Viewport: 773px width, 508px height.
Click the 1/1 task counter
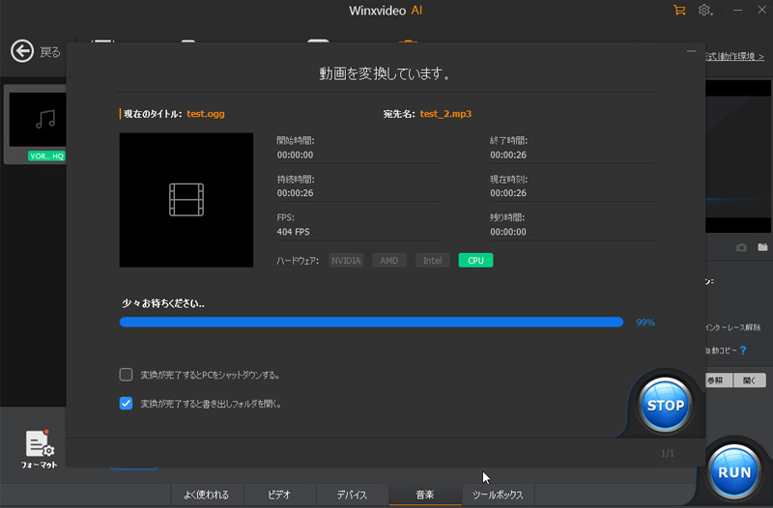[x=667, y=453]
